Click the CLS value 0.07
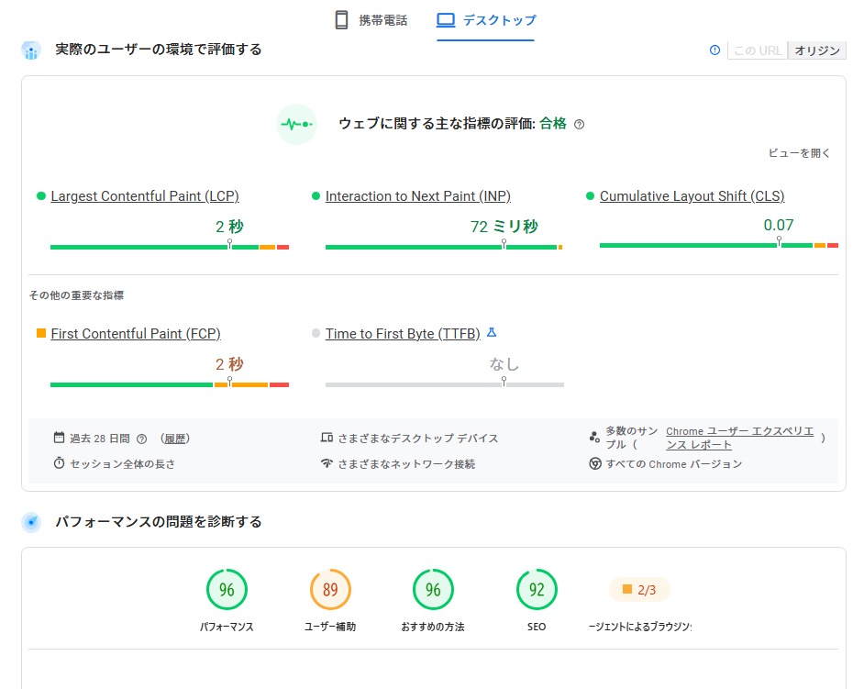Screen dimensions: 864x689 click(x=779, y=225)
